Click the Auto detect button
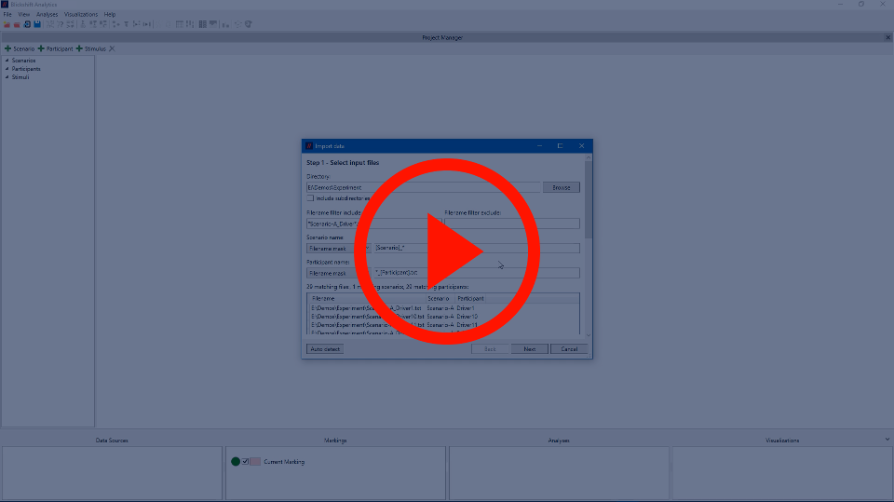Screen dimensions: 894x502 [x=325, y=349]
